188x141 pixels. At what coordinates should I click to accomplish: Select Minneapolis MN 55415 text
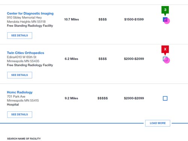[23, 100]
